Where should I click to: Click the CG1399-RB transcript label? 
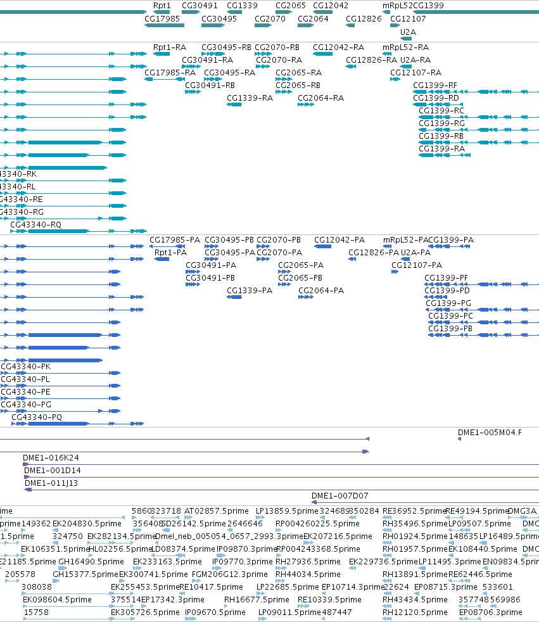441,136
